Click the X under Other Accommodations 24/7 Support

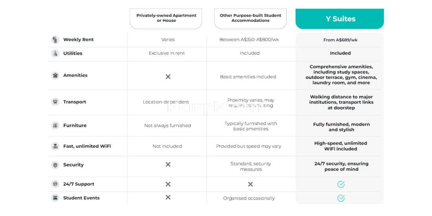(250, 184)
